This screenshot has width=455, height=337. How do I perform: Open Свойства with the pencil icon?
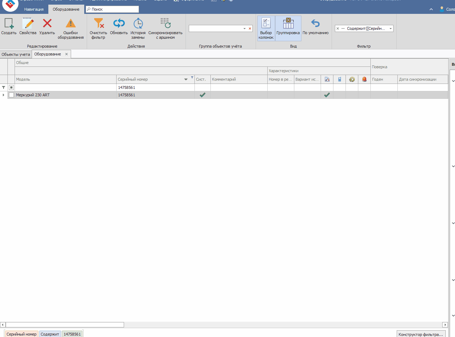tap(28, 24)
